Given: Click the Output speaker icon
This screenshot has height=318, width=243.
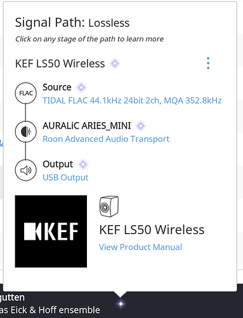Looking at the screenshot, I should pos(26,170).
